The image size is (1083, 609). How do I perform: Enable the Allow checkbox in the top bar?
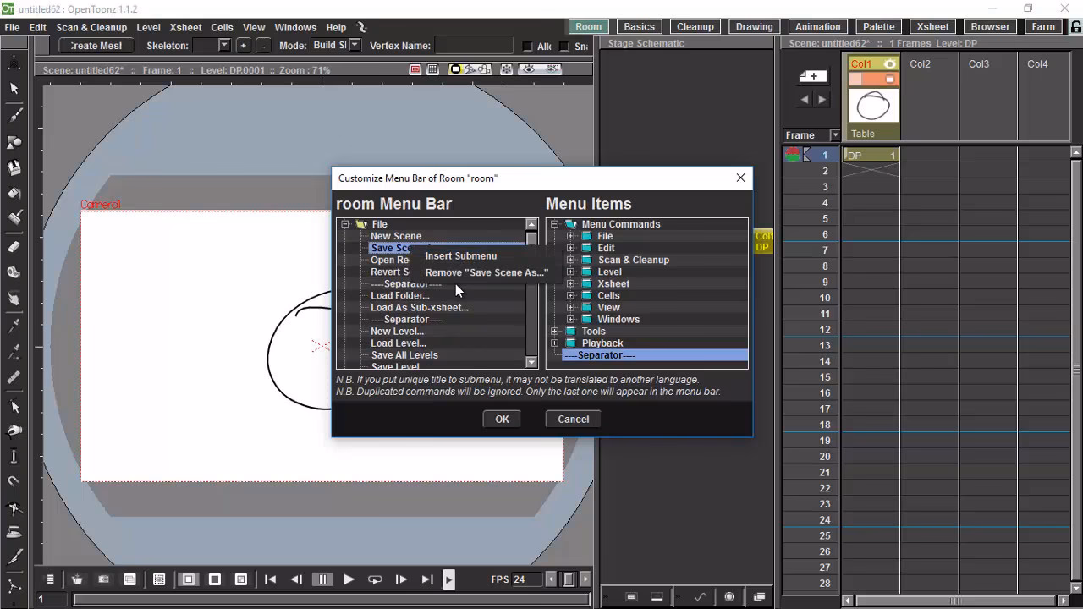point(528,46)
